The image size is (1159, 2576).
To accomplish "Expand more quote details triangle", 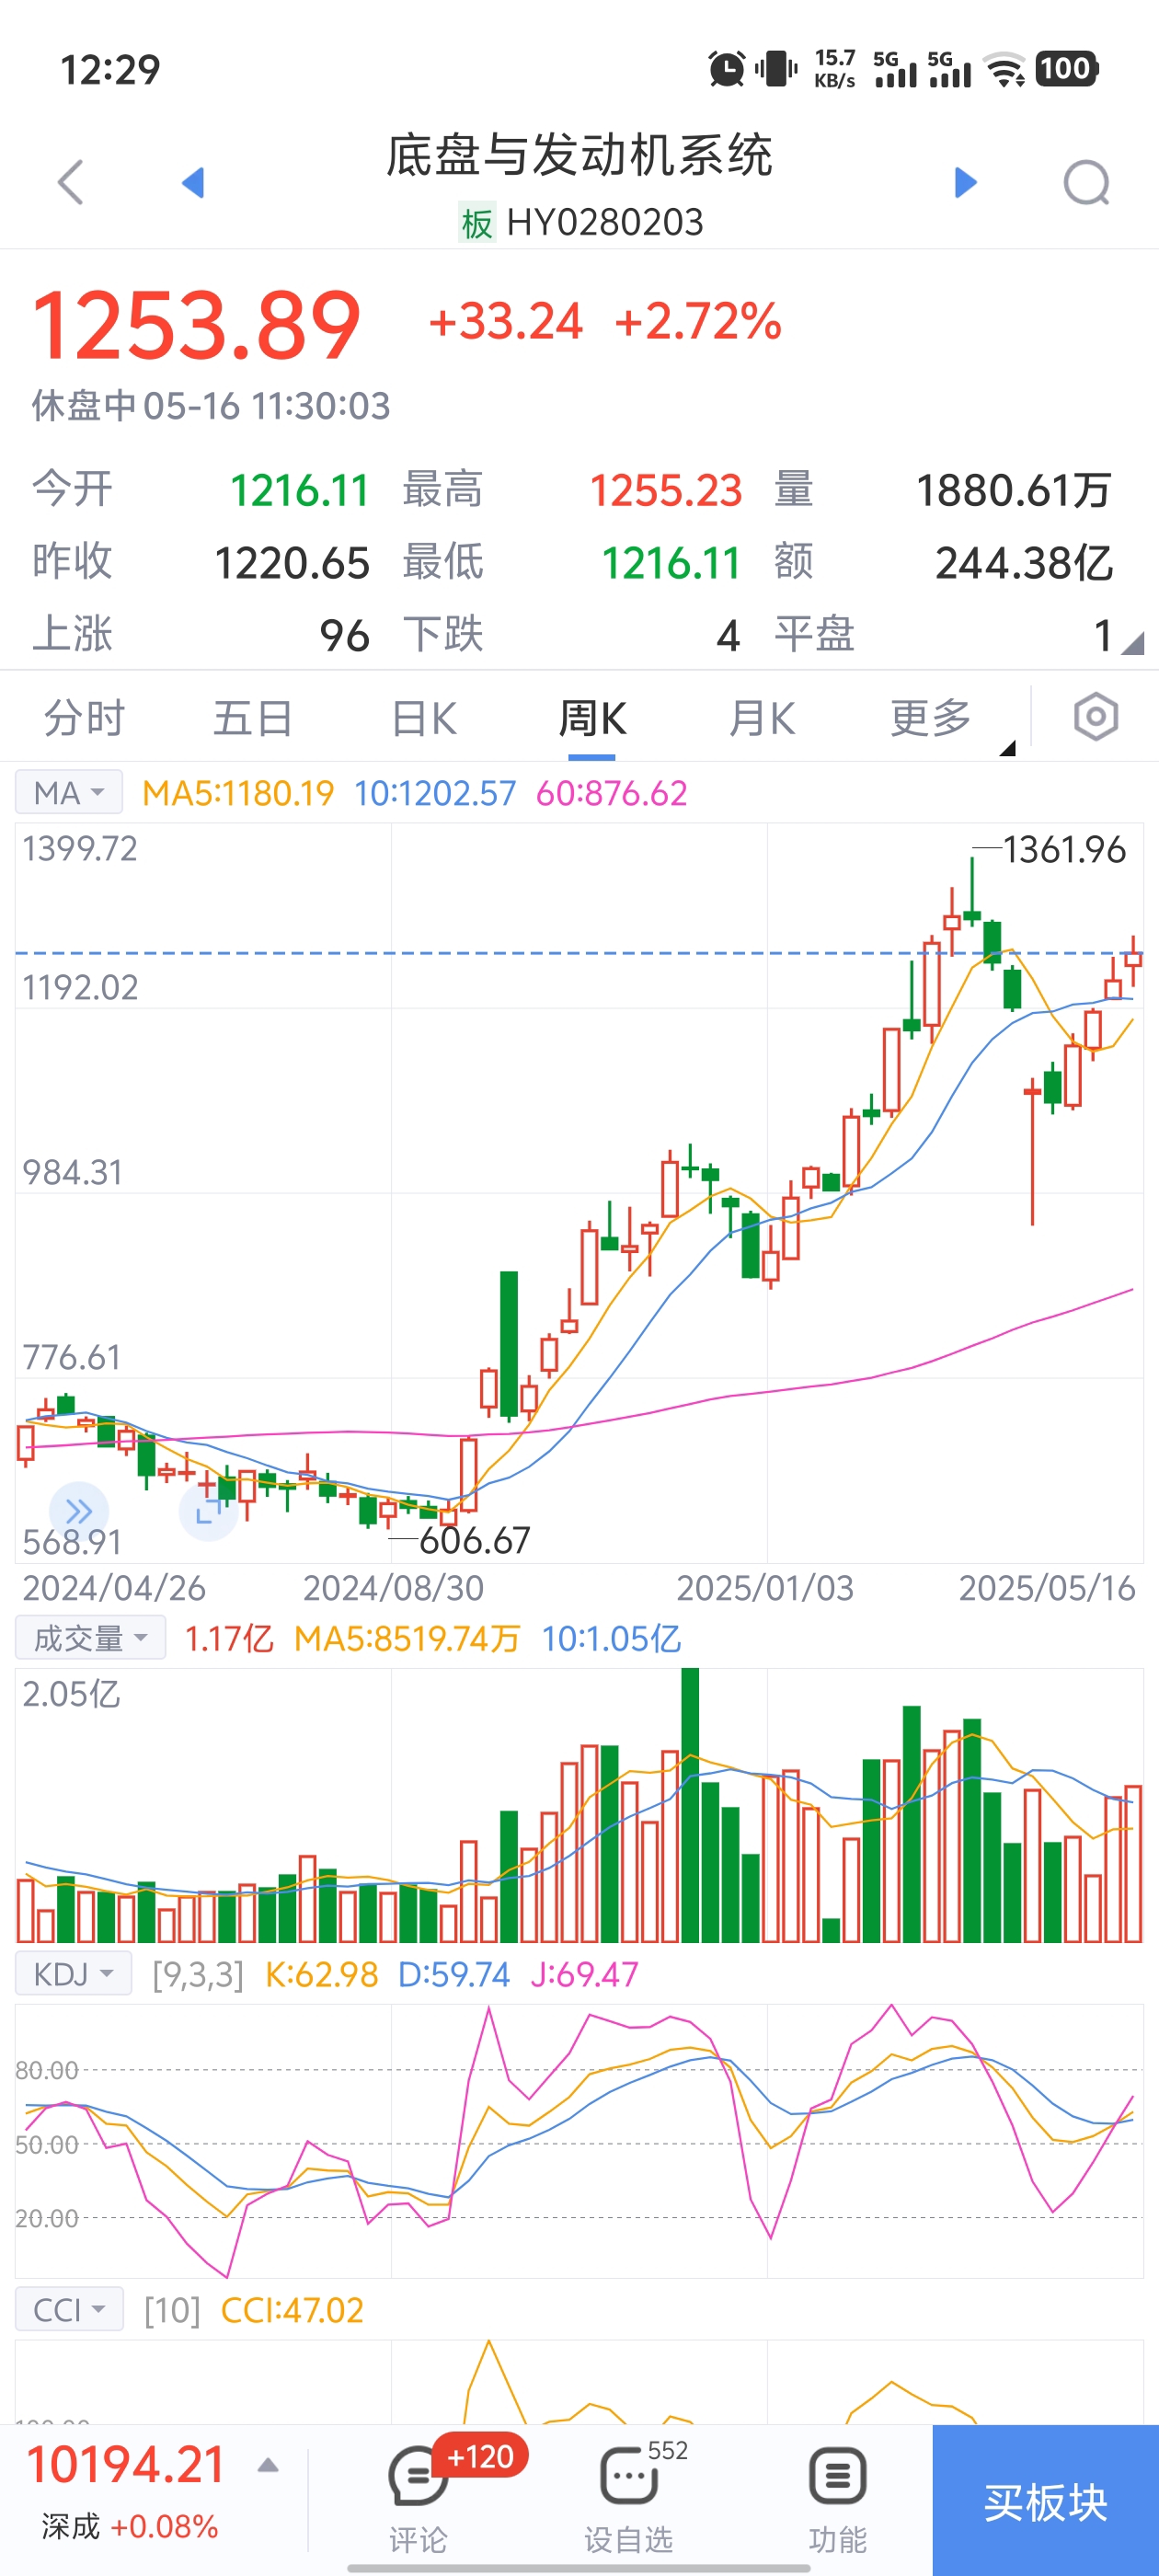I will click(1132, 643).
